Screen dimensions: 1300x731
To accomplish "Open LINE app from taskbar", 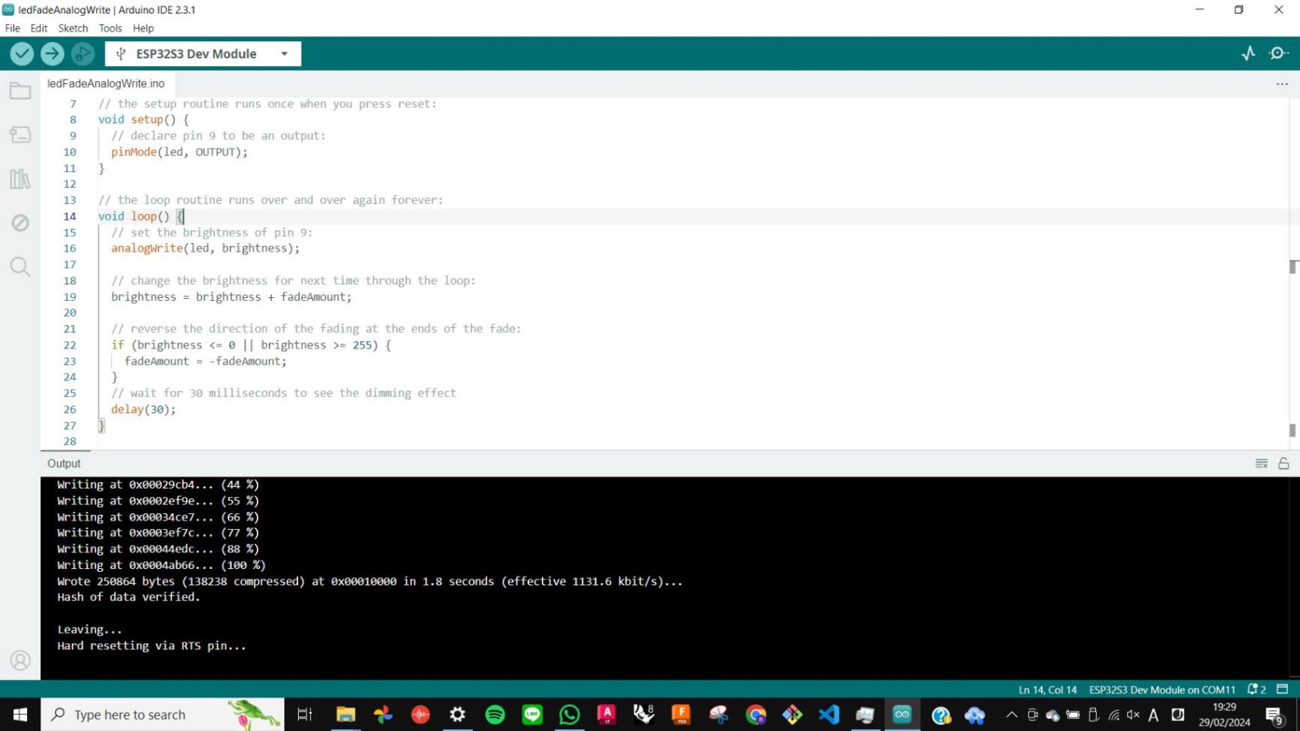I will click(532, 714).
